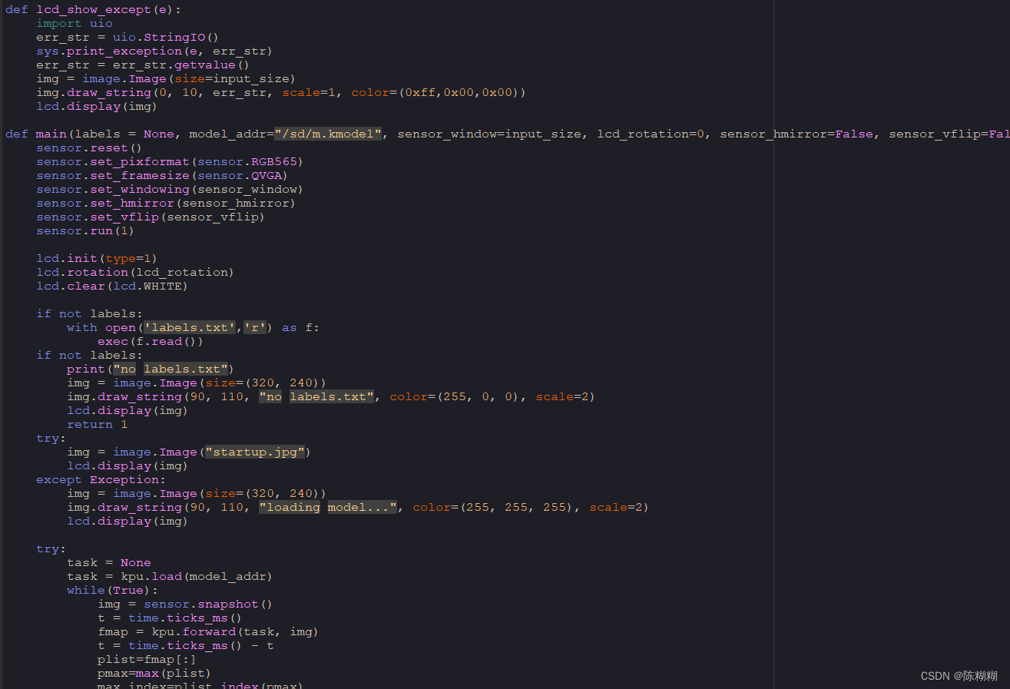Image resolution: width=1010 pixels, height=689 pixels.
Task: Select the "startup.jpg" filename string
Action: (x=254, y=452)
